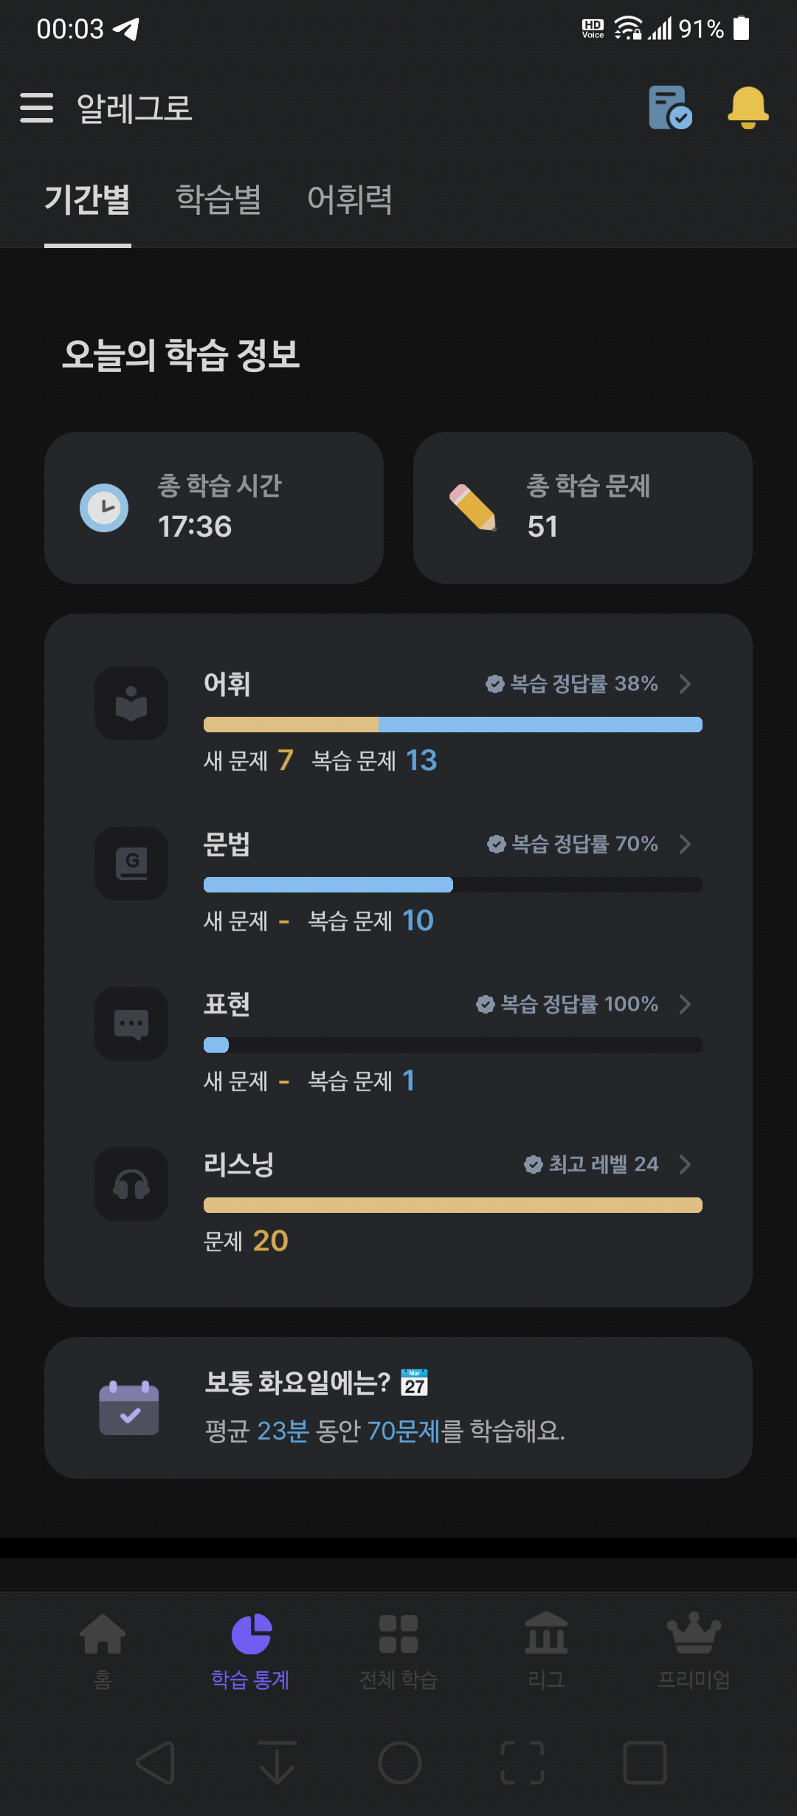Expand 어휘 복습 정답률 38% chevron
This screenshot has height=1816, width=797.
click(685, 684)
